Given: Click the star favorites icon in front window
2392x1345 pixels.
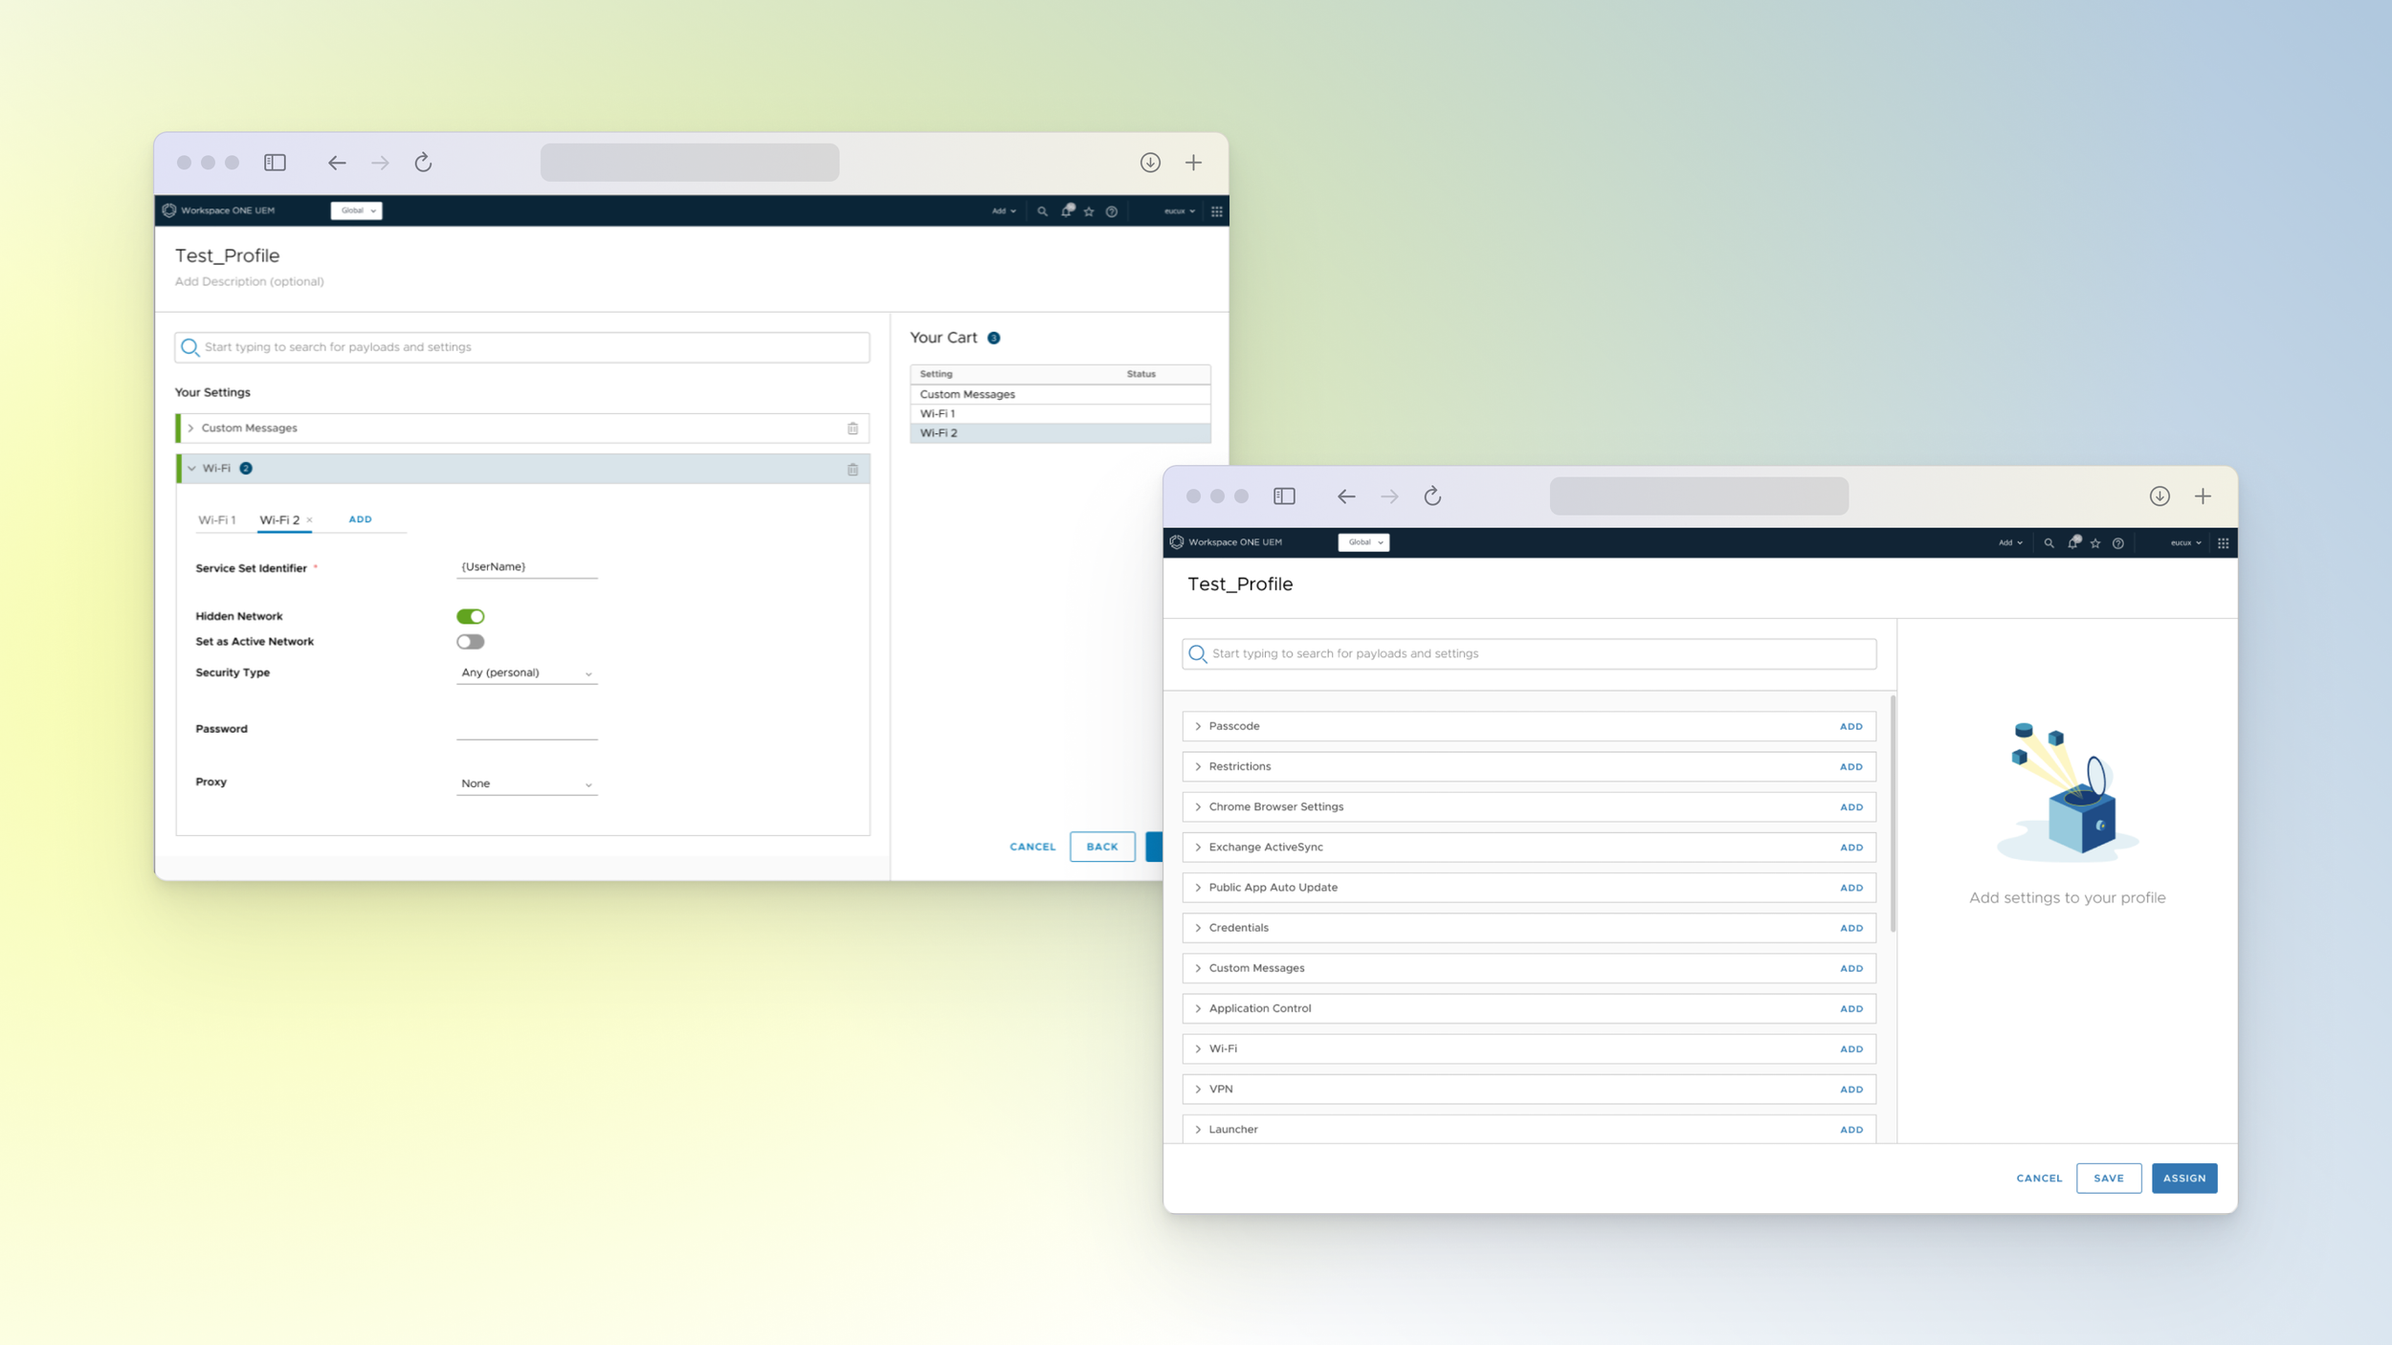Looking at the screenshot, I should tap(2095, 543).
